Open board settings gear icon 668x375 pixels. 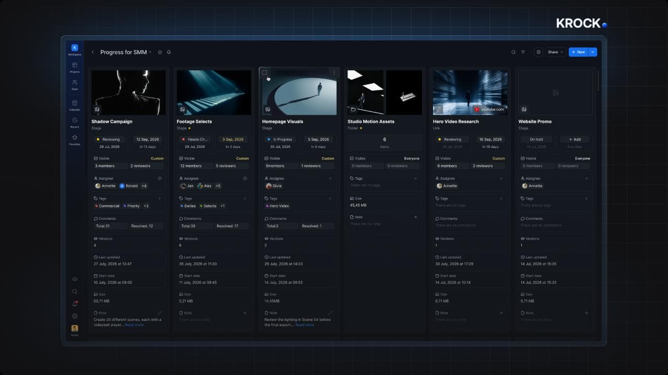click(x=538, y=52)
